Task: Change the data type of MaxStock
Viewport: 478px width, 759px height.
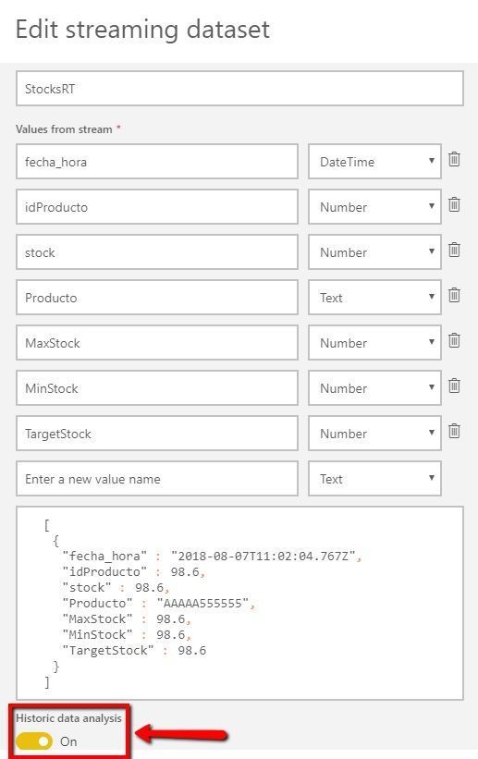Action: [374, 343]
